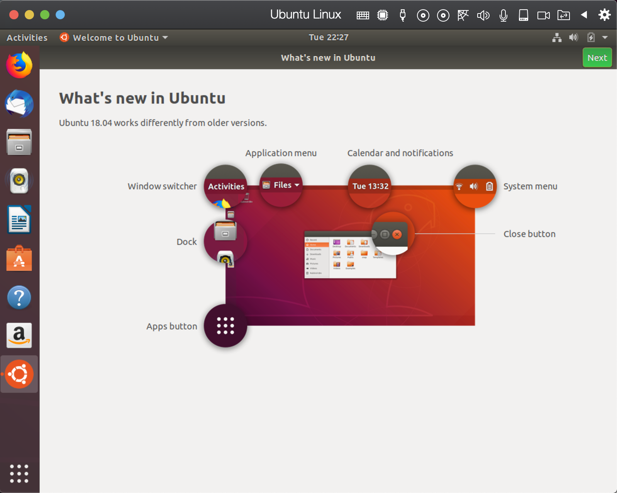The height and width of the screenshot is (493, 617).
Task: Open the VM settings gear
Action: coord(605,15)
